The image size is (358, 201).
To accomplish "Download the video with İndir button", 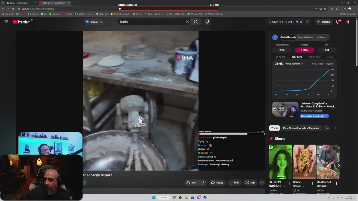I will point(234,183).
